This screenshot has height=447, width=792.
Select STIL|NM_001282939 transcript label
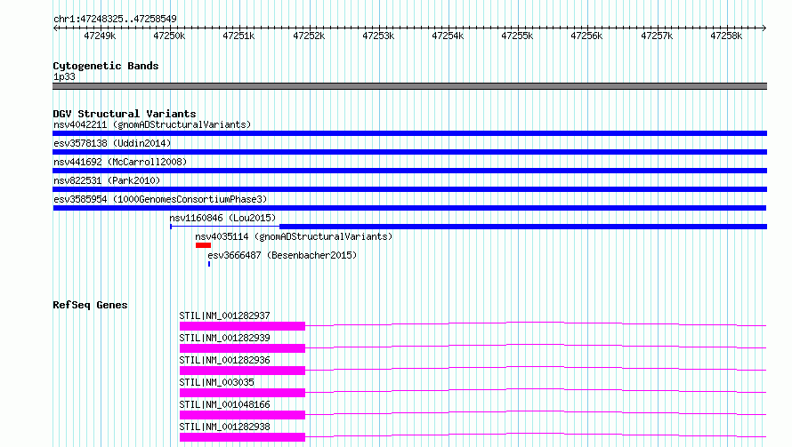coord(224,338)
